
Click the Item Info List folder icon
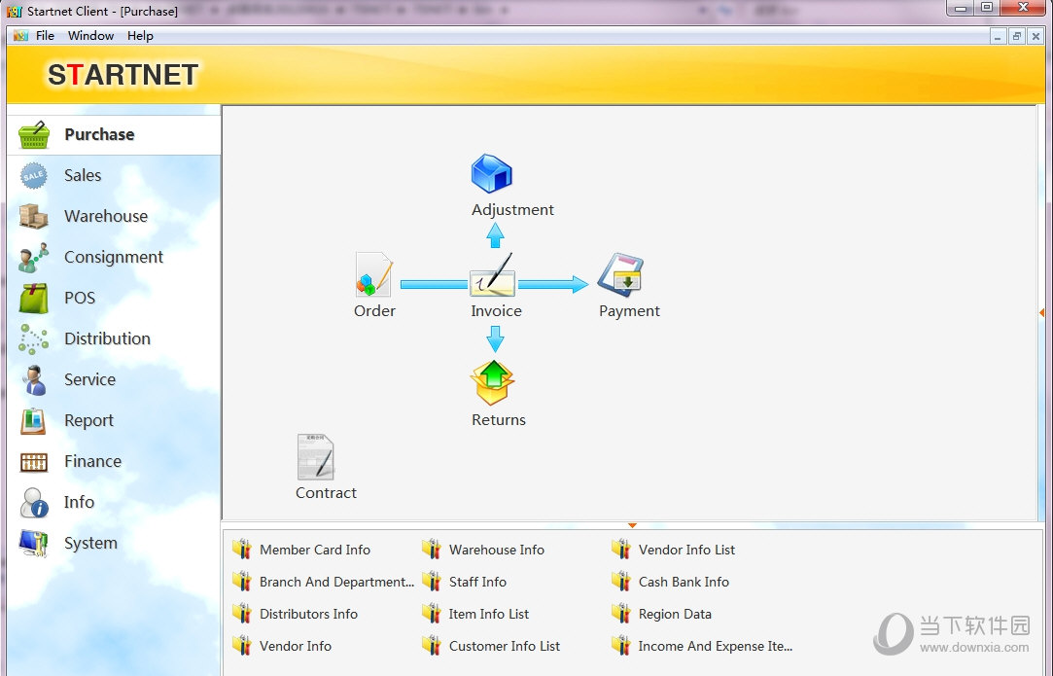tap(431, 614)
